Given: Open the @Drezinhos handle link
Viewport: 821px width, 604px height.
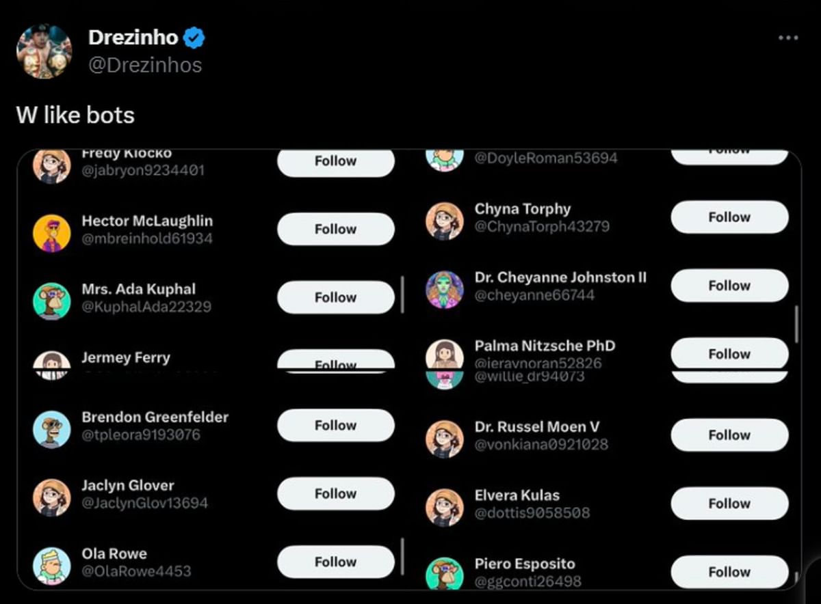Looking at the screenshot, I should coord(145,65).
